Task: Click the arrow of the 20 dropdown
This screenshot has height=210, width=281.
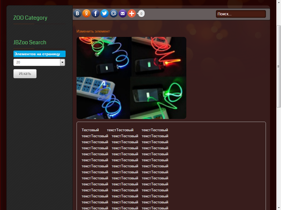Action: [63, 63]
